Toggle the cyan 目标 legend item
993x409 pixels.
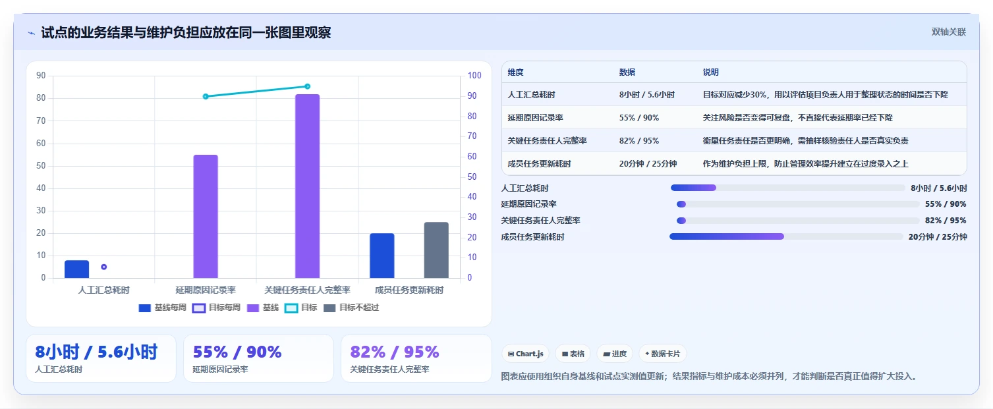click(301, 308)
